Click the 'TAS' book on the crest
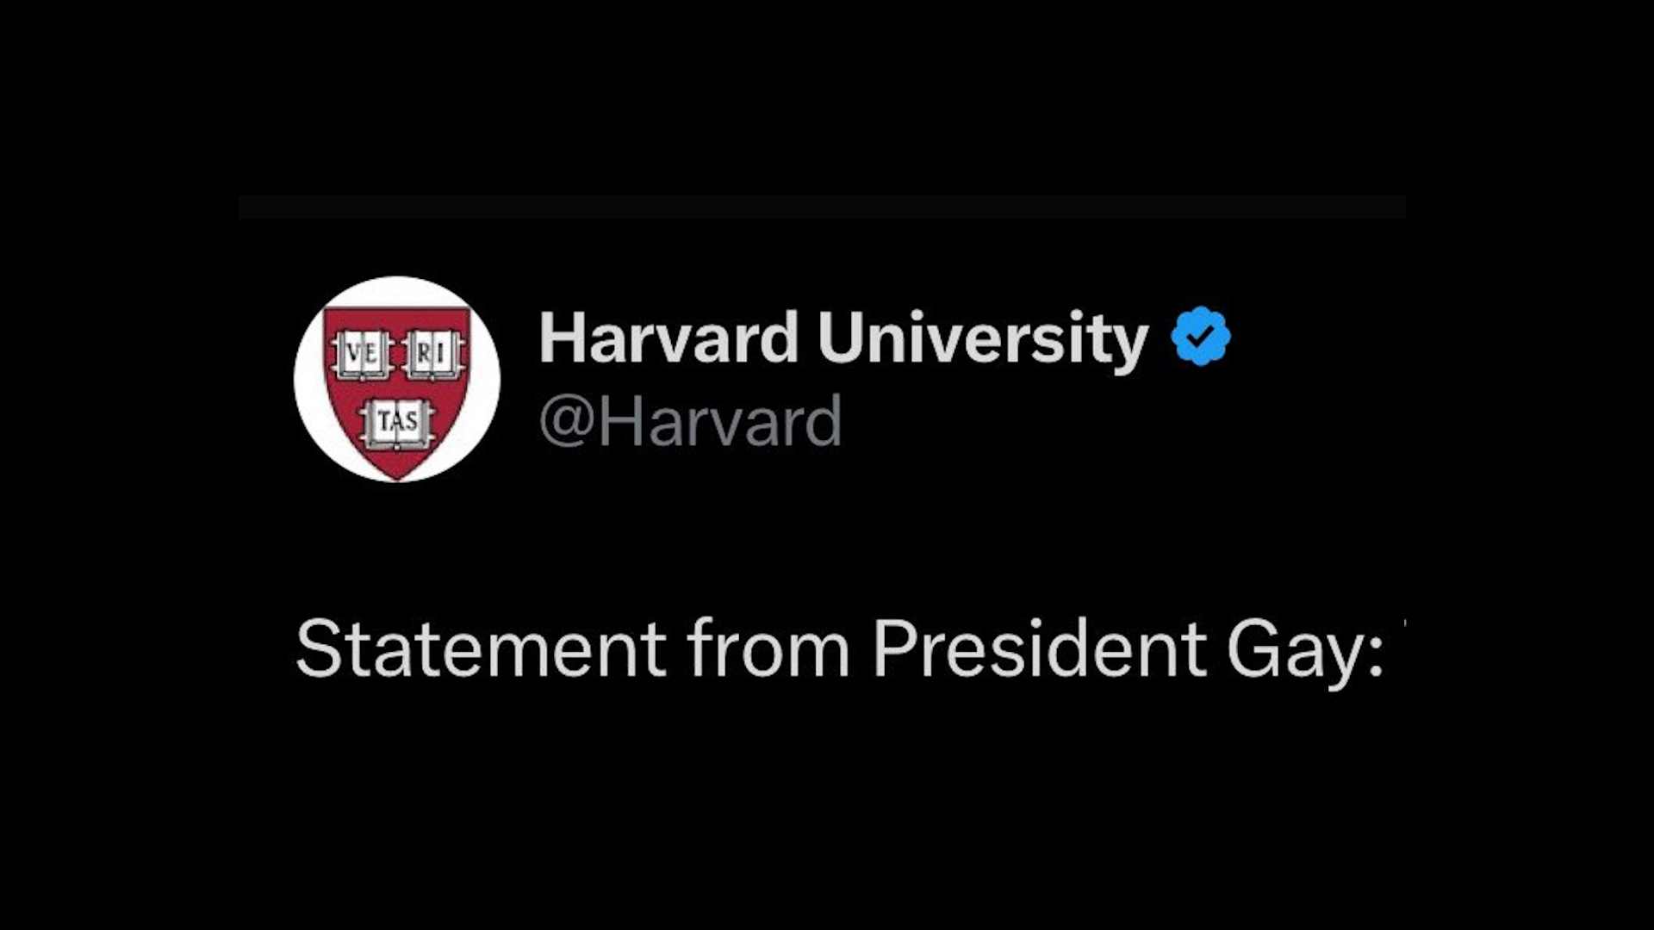Viewport: 1654px width, 930px height. (x=396, y=424)
